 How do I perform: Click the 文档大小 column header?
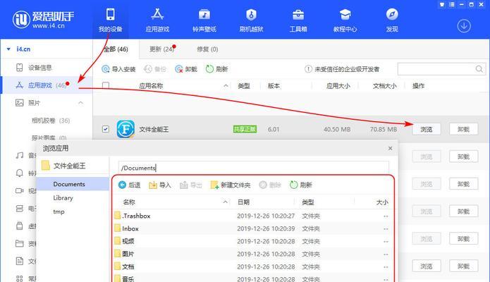pos(384,86)
